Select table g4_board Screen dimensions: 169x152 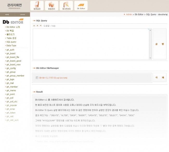tap(11, 54)
